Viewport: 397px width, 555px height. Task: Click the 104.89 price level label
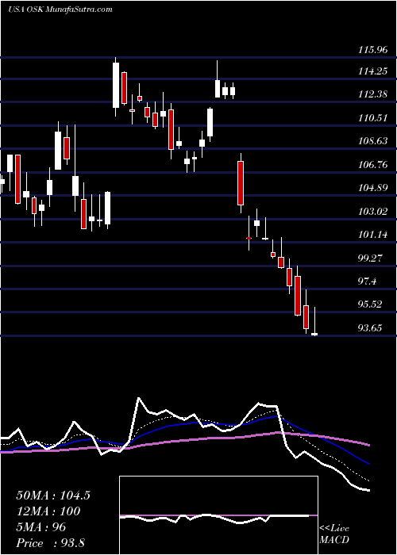point(373,188)
